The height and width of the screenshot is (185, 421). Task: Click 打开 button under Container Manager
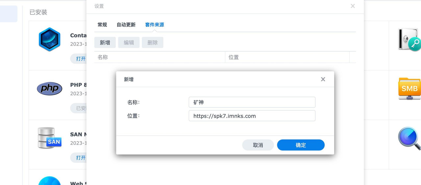tap(79, 59)
